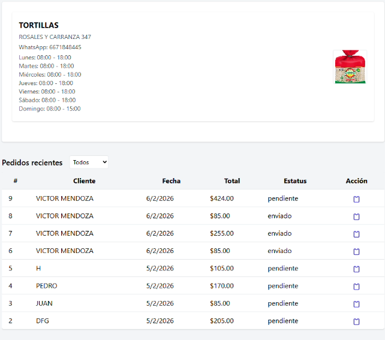The height and width of the screenshot is (340, 385).
Task: Click the action icon for PEDRO's order
Action: (x=356, y=287)
